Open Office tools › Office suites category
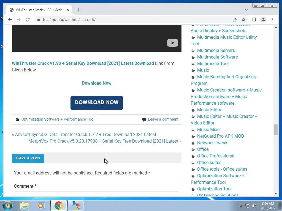Screen dimensions: 282x211 [222, 169]
